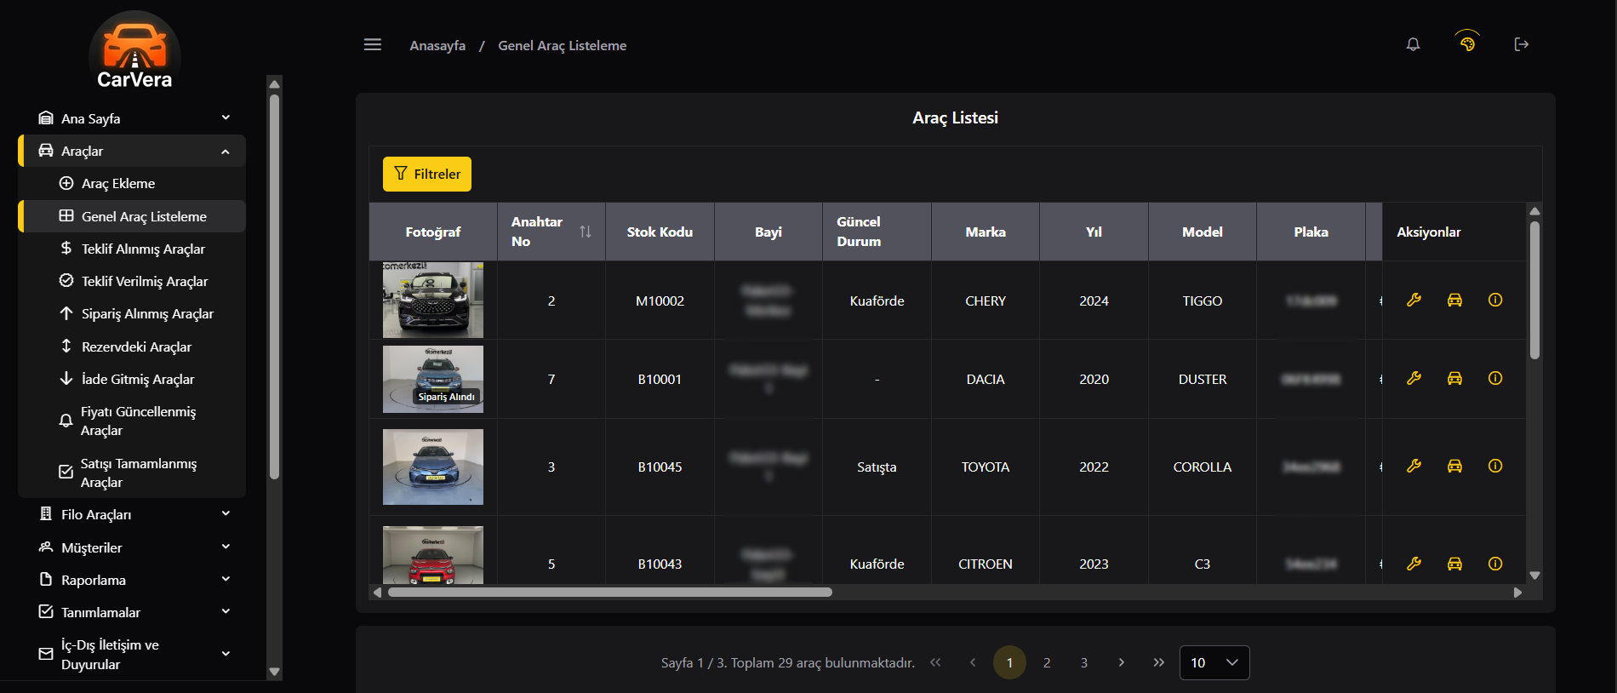Click the car icon for CHERY row
The image size is (1617, 693).
click(x=1454, y=300)
